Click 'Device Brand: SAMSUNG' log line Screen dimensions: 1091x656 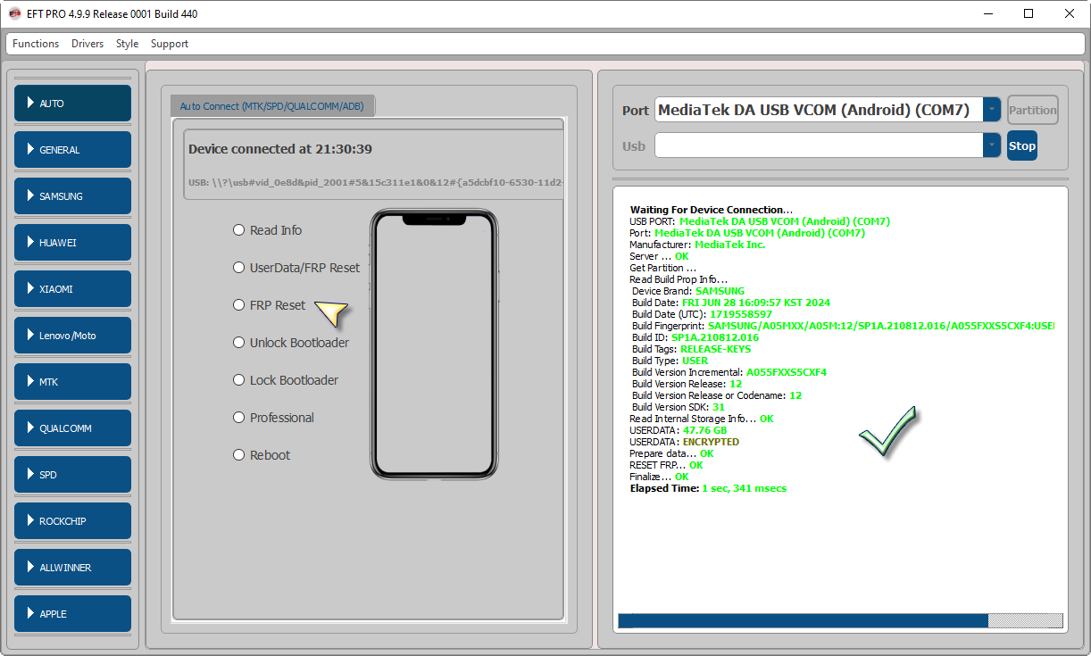pos(687,291)
